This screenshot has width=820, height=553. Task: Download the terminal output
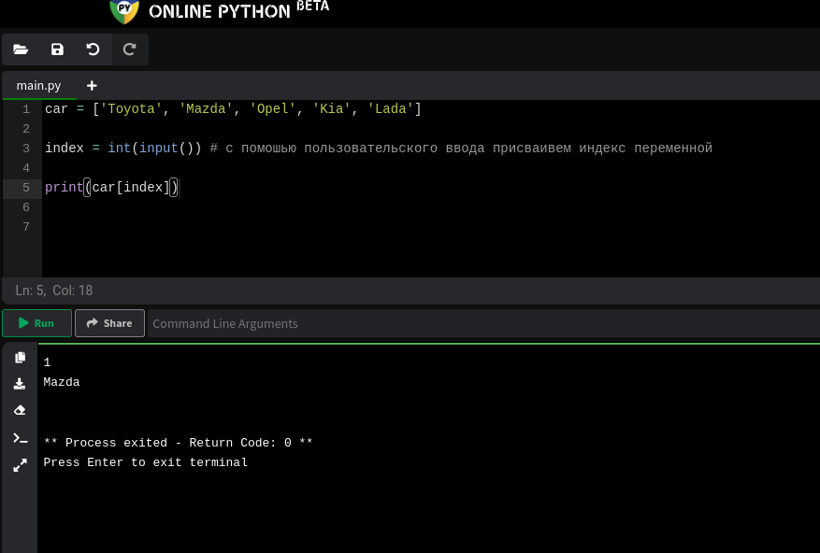[x=20, y=384]
